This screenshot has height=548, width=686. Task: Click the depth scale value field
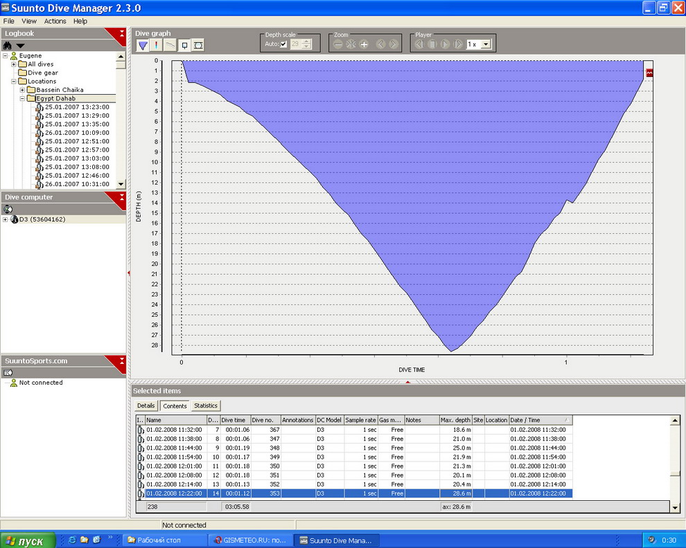[x=295, y=44]
